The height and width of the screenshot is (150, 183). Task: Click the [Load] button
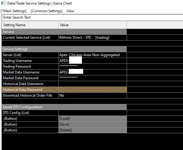click(x=93, y=119)
